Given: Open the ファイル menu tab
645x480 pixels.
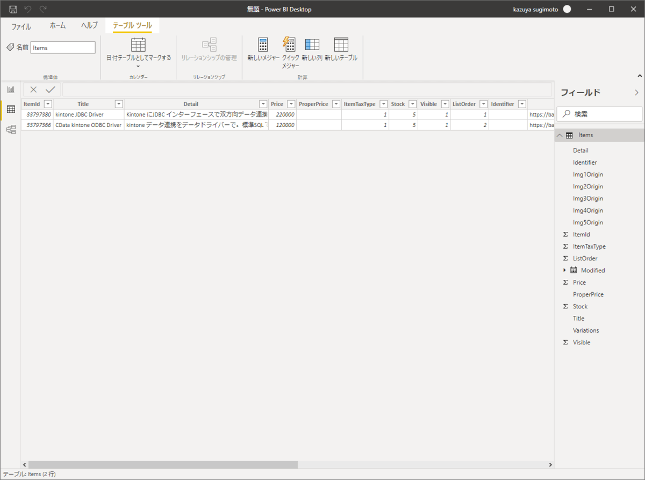Looking at the screenshot, I should coord(21,26).
